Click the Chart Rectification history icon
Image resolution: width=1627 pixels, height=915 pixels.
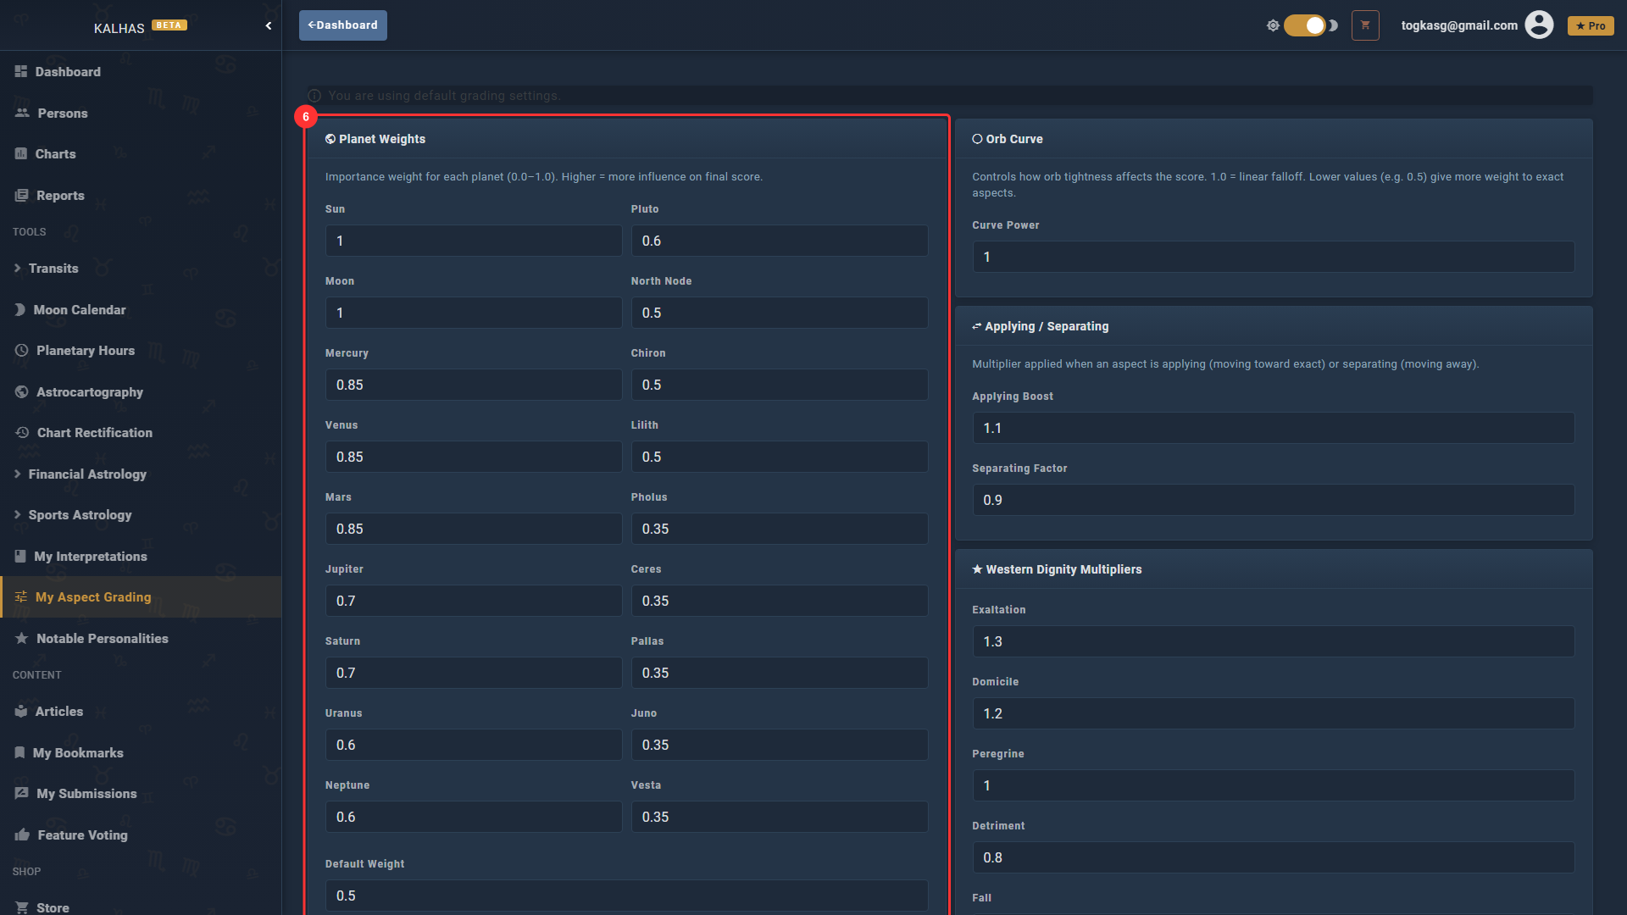(22, 433)
